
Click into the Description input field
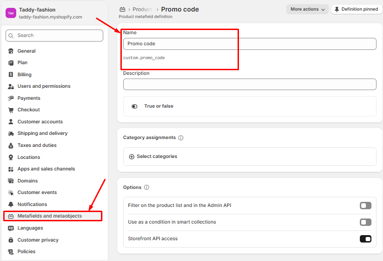point(250,85)
